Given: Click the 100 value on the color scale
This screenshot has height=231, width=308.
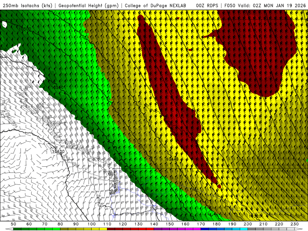Looking at the screenshot, I should (x=92, y=224).
